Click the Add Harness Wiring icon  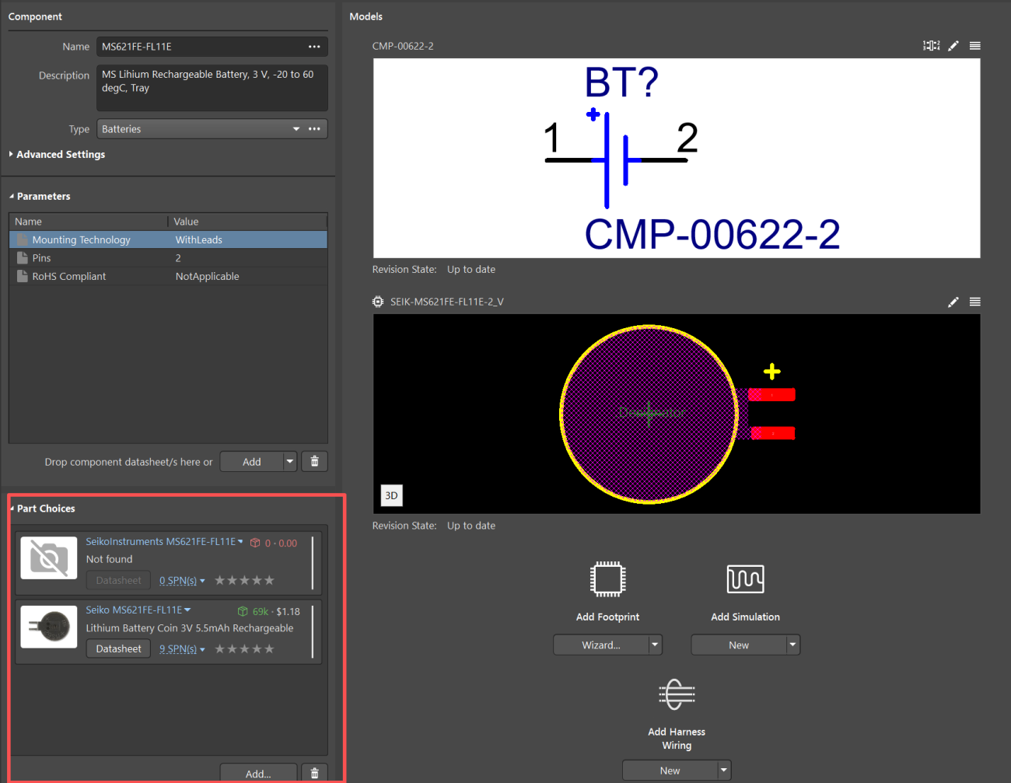[677, 694]
